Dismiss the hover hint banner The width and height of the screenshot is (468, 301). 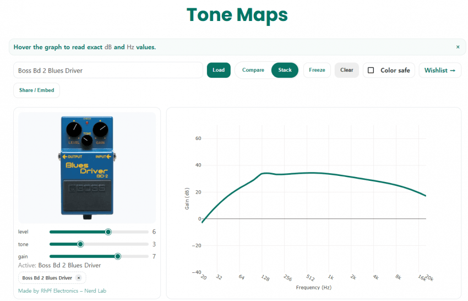(458, 47)
